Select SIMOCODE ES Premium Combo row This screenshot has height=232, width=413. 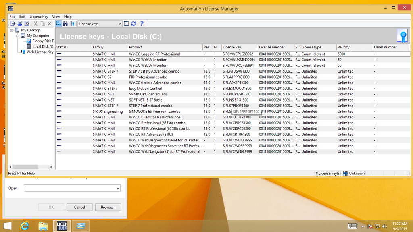[x=233, y=112]
